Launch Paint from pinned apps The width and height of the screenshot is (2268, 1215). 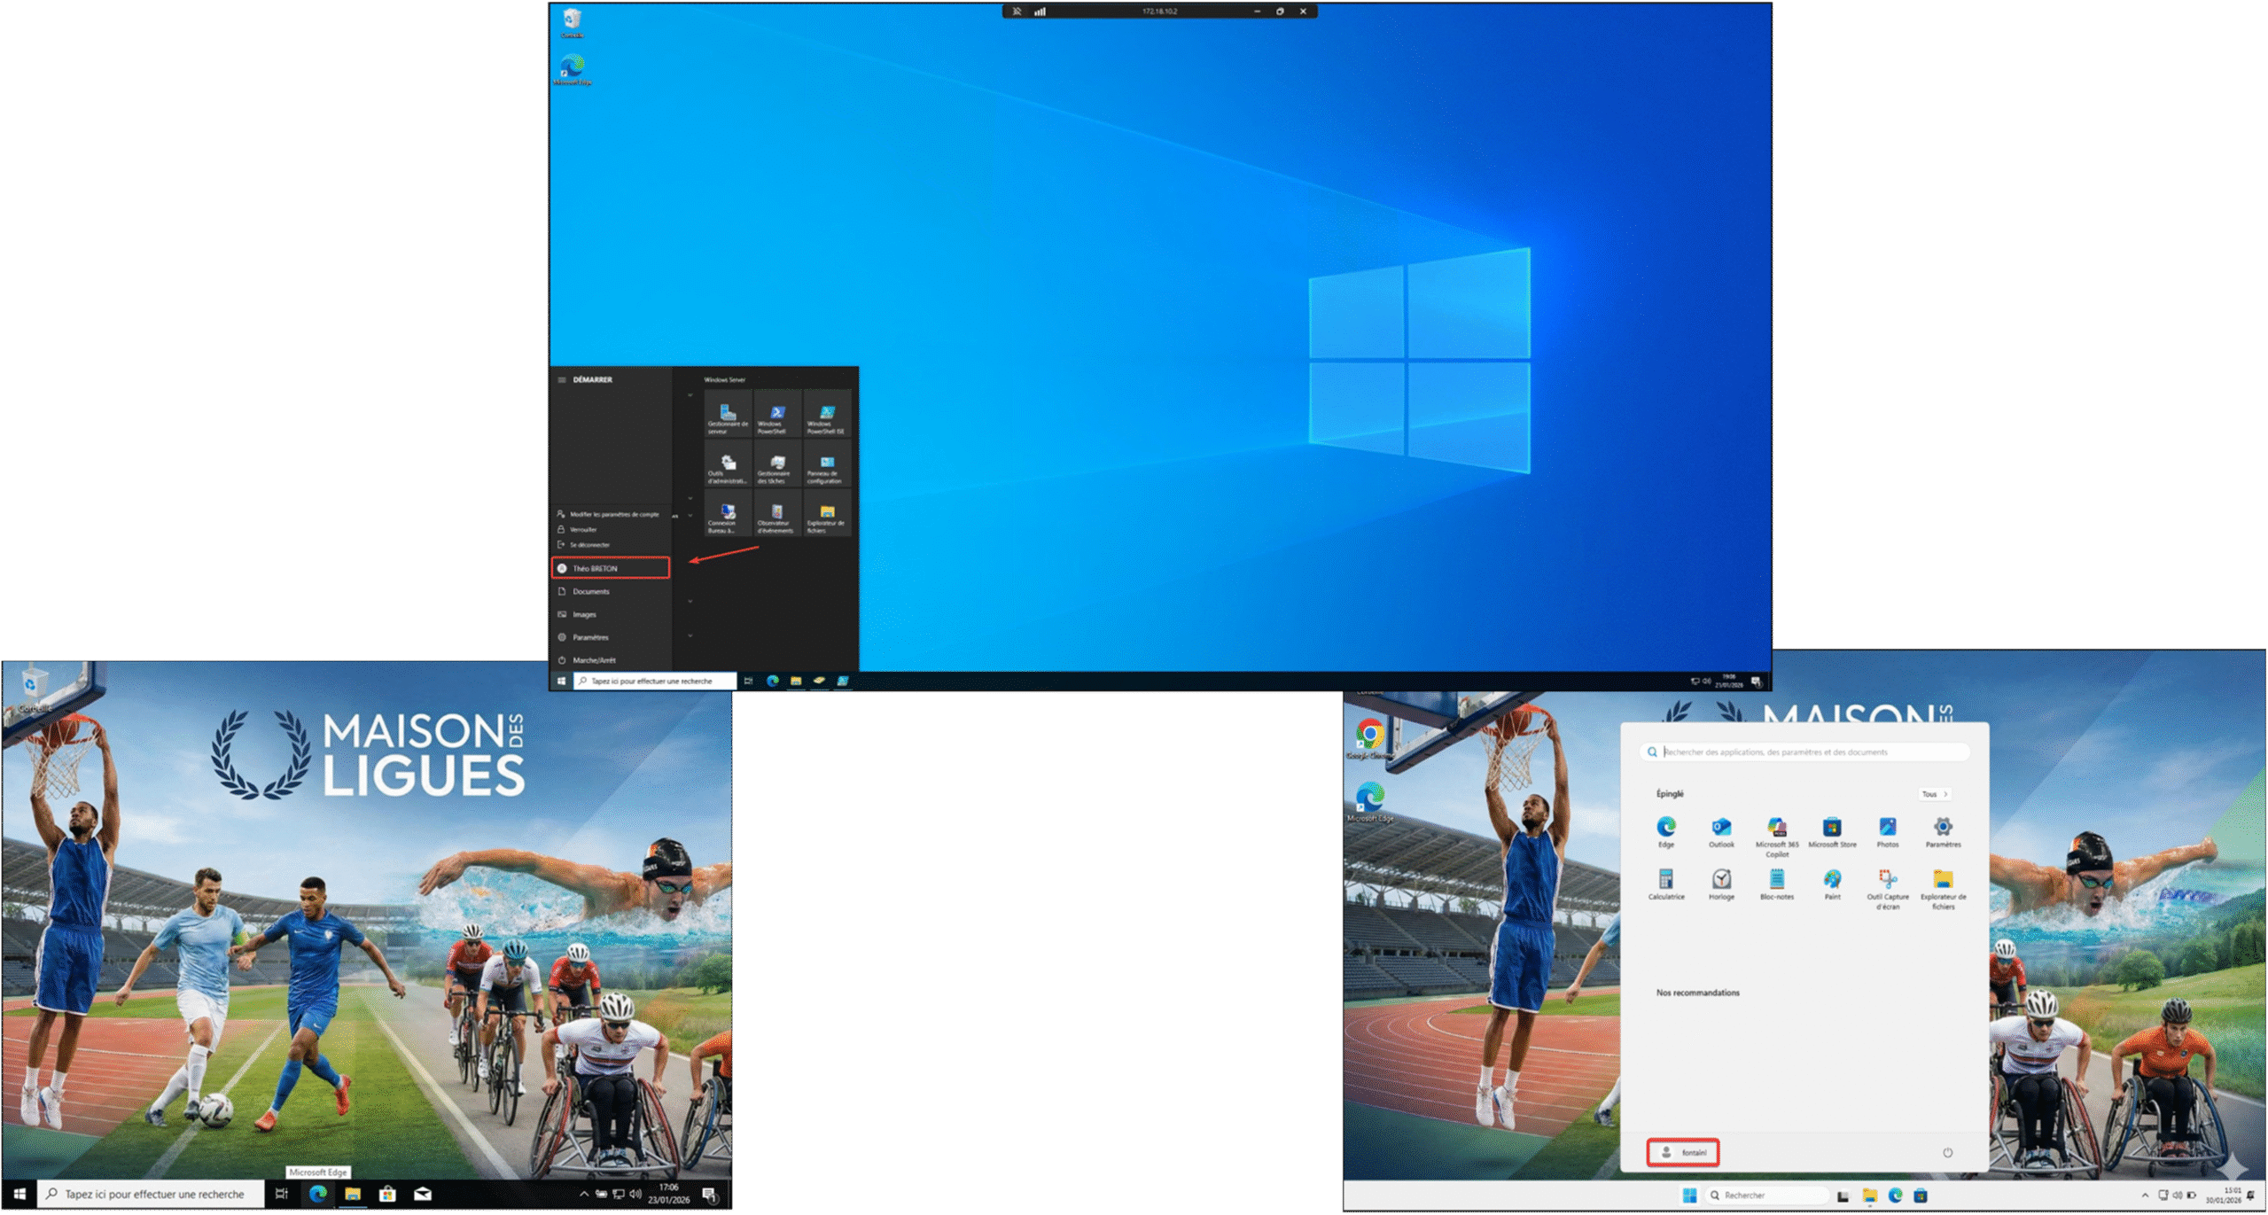point(1832,881)
